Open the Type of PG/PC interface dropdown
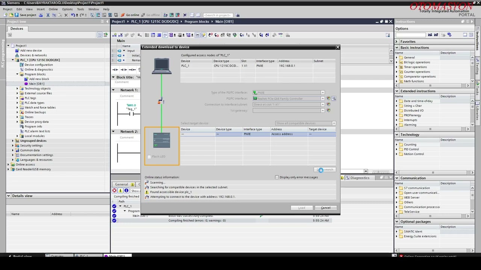 point(322,93)
